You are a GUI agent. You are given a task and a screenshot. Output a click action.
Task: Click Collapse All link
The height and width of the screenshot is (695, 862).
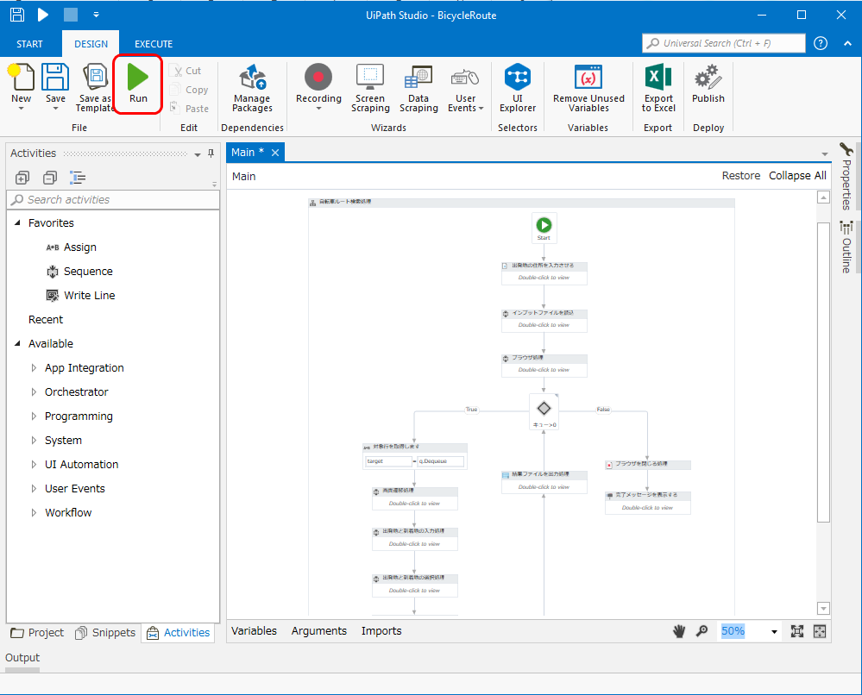click(x=797, y=175)
